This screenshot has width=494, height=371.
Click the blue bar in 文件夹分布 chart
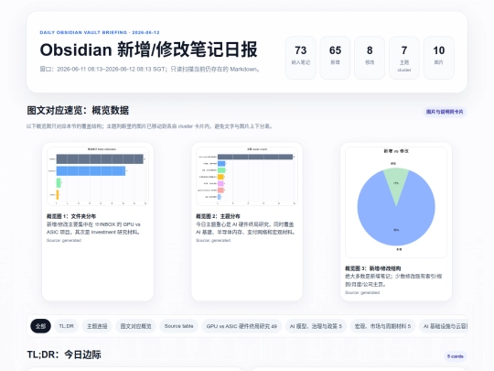click(91, 171)
